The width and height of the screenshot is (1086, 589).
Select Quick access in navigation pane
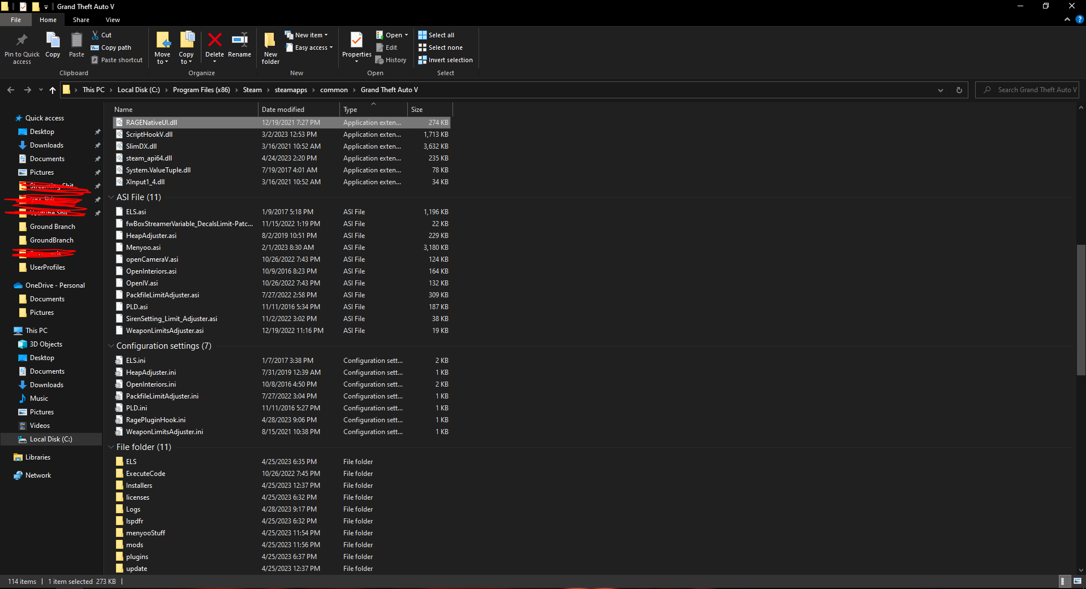coord(45,118)
